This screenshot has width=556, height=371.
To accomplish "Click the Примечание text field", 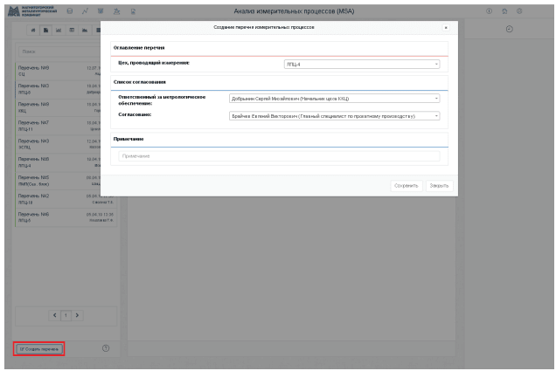I will tap(279, 155).
